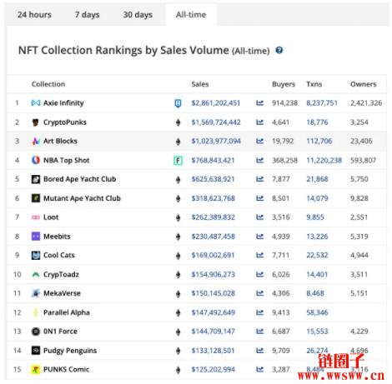Open the sales chart icon for Art Blocks
Screen dimensions: 392x384
(x=259, y=141)
